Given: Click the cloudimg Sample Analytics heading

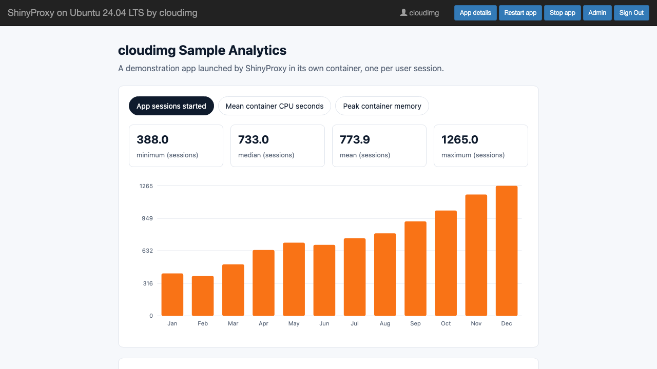Looking at the screenshot, I should [x=202, y=50].
